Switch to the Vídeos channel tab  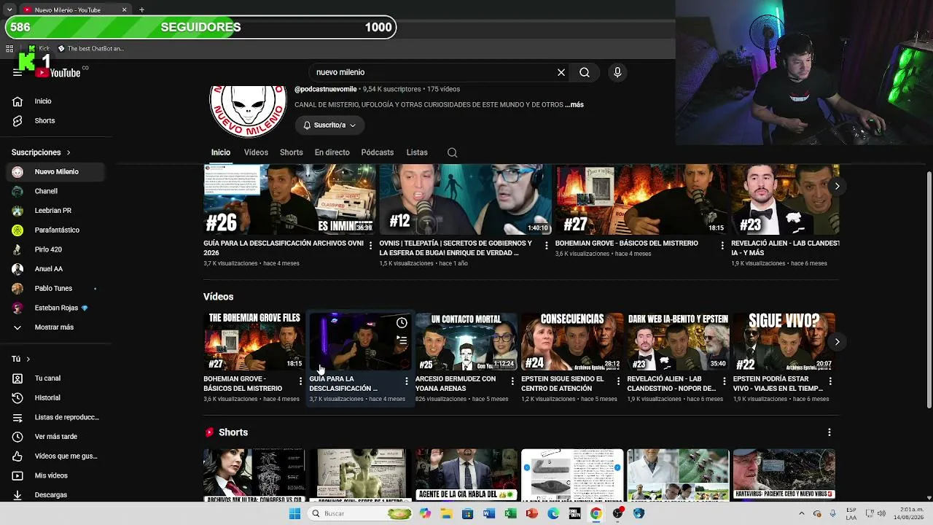pos(256,152)
